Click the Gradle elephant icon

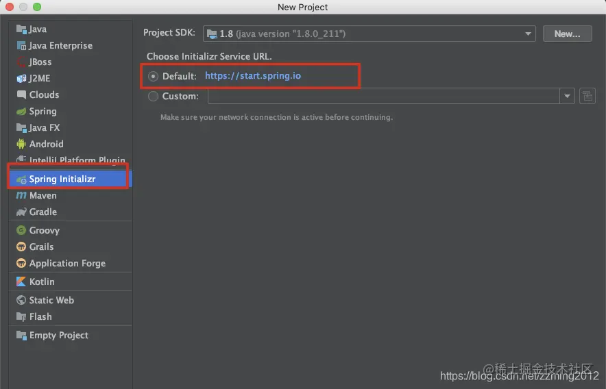pos(21,212)
